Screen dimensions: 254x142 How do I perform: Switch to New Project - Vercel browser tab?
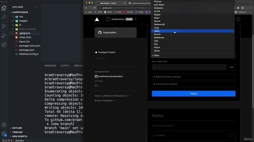(x=111, y=3)
